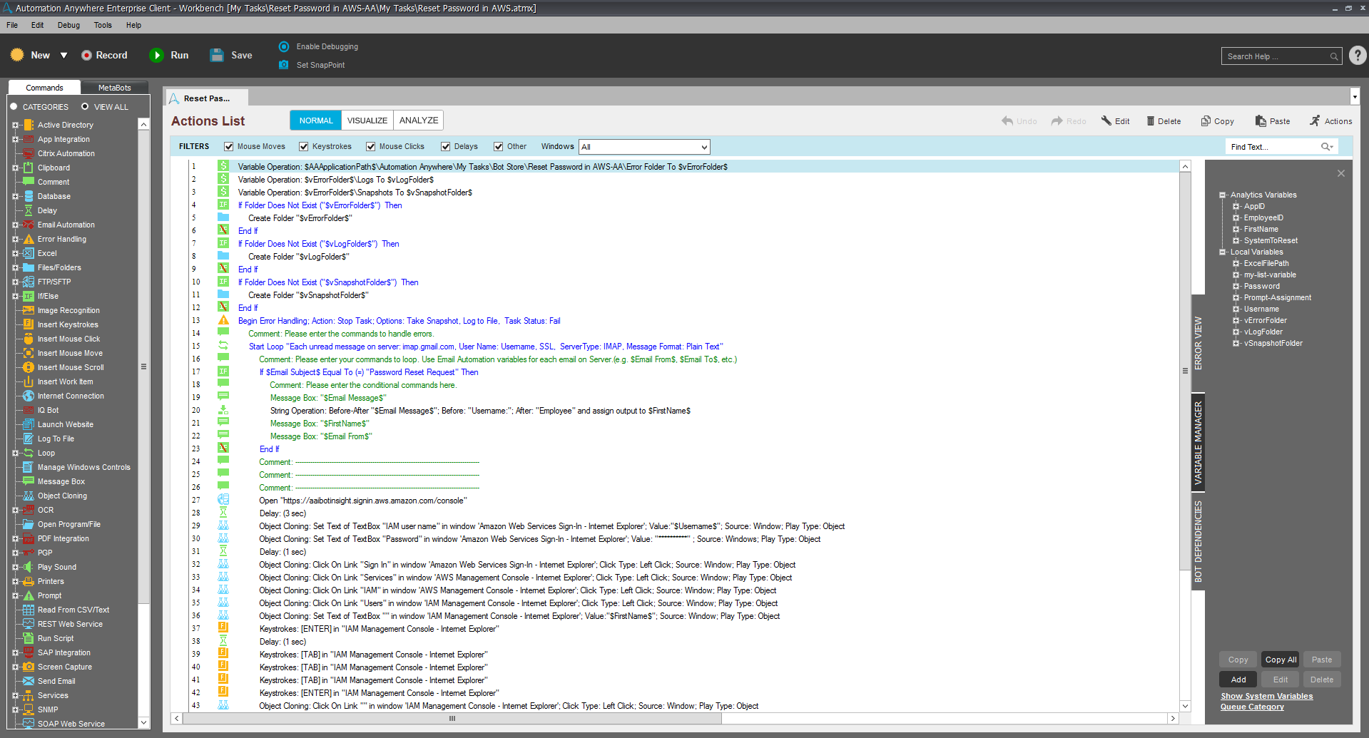Click the Save disk icon
Viewport: 1369px width, 738px height.
217,56
